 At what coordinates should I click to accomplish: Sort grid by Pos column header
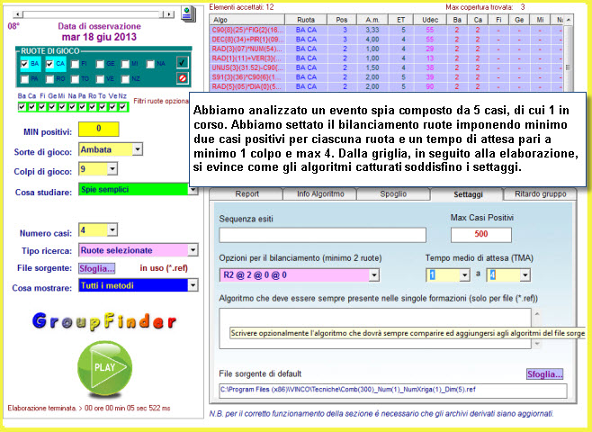[x=342, y=20]
